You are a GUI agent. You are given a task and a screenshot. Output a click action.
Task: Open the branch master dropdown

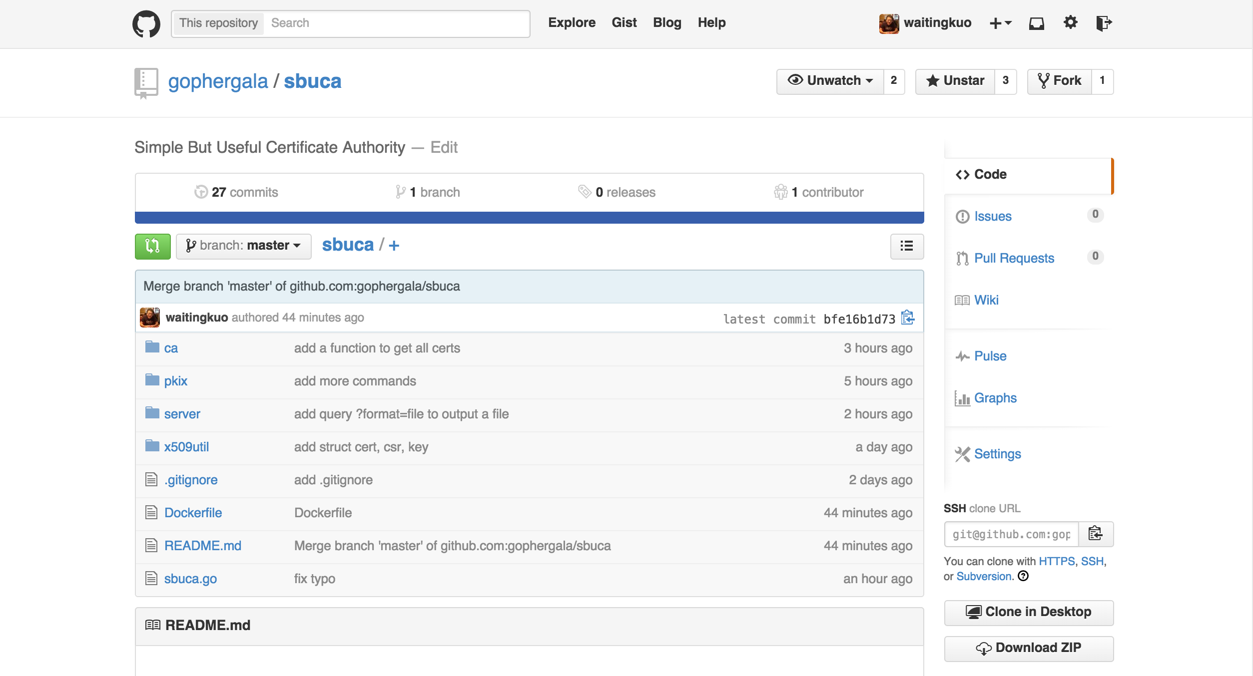tap(244, 246)
